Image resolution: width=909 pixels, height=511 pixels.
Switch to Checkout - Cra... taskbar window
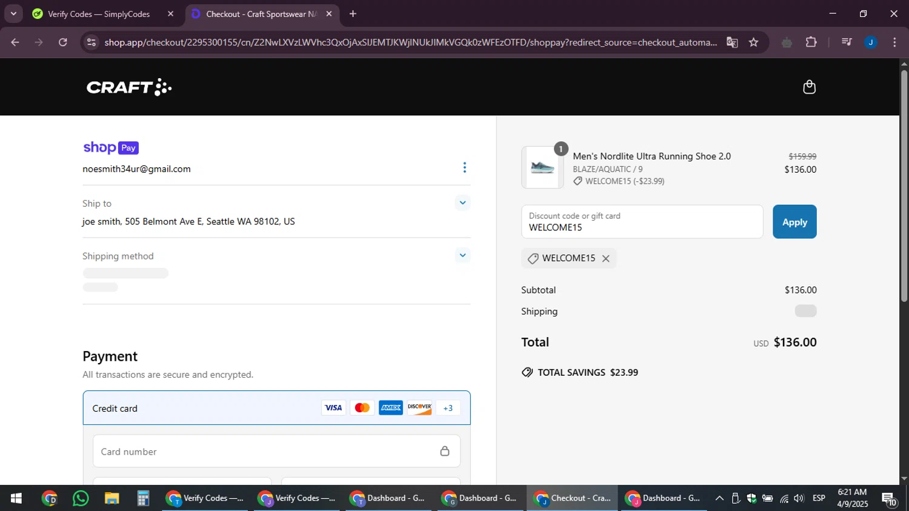click(572, 498)
